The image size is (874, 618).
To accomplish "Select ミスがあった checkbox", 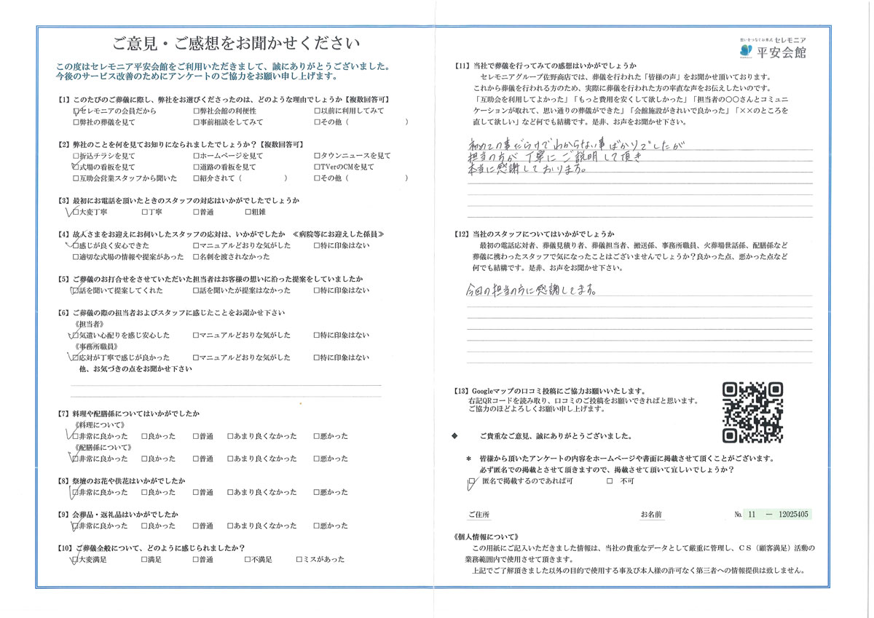I will [300, 560].
